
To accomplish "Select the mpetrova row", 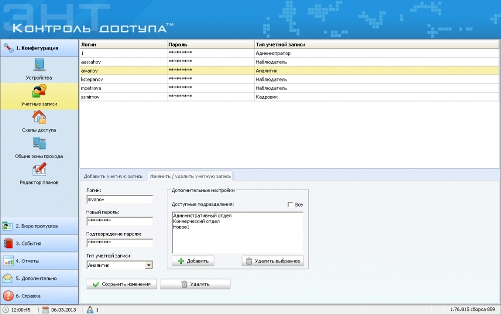I will click(x=289, y=88).
